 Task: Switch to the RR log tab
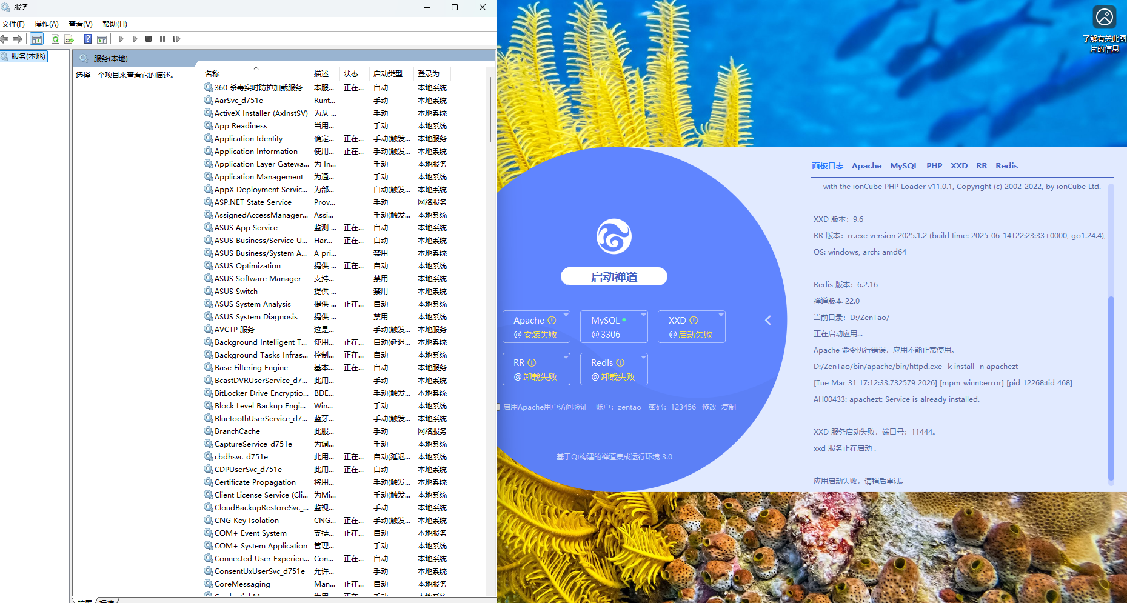coord(982,166)
